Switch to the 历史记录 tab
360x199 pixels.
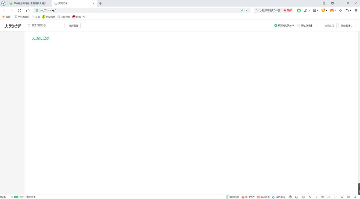click(74, 3)
